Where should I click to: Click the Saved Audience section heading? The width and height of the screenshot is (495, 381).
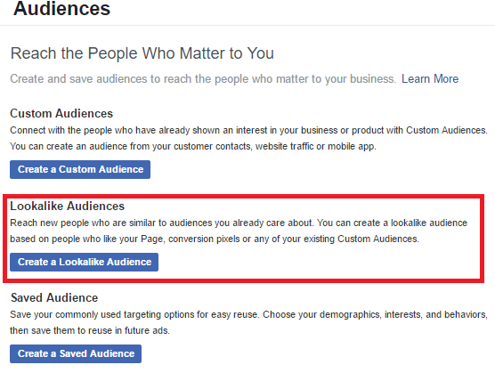click(x=54, y=297)
